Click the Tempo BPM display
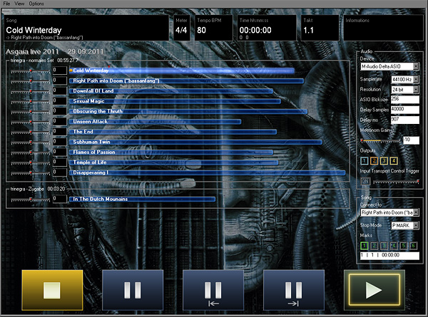 click(214, 28)
